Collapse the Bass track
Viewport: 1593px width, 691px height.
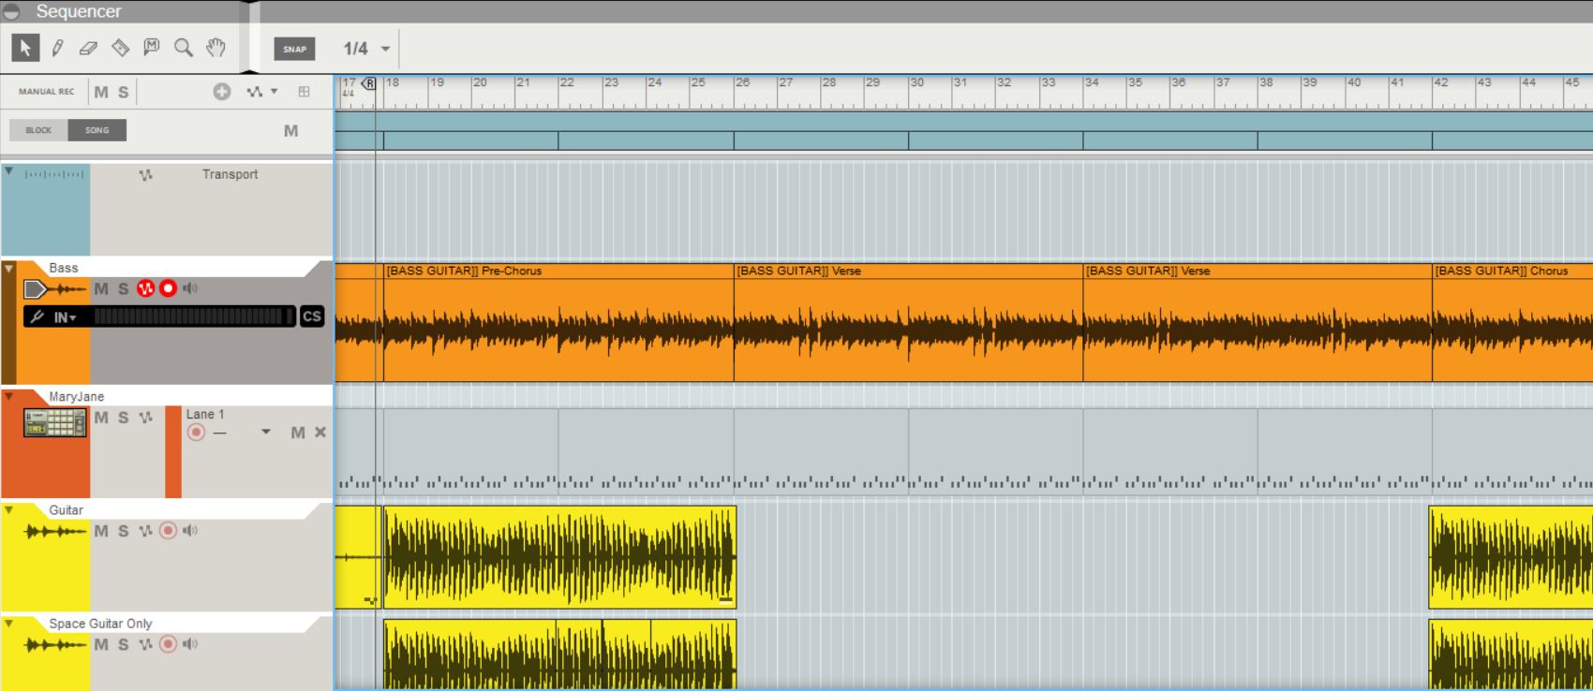tap(8, 268)
